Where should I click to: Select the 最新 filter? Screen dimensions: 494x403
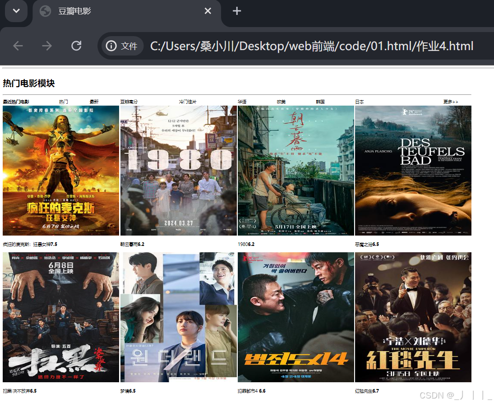coord(94,102)
